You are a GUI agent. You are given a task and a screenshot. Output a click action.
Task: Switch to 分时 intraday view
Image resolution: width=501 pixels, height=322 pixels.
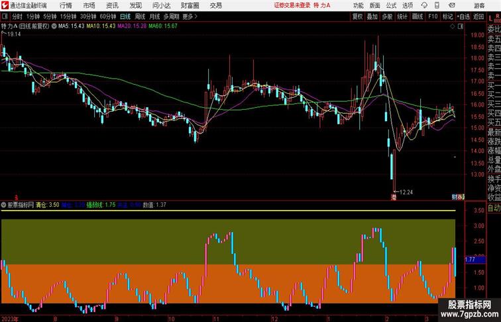17,17
